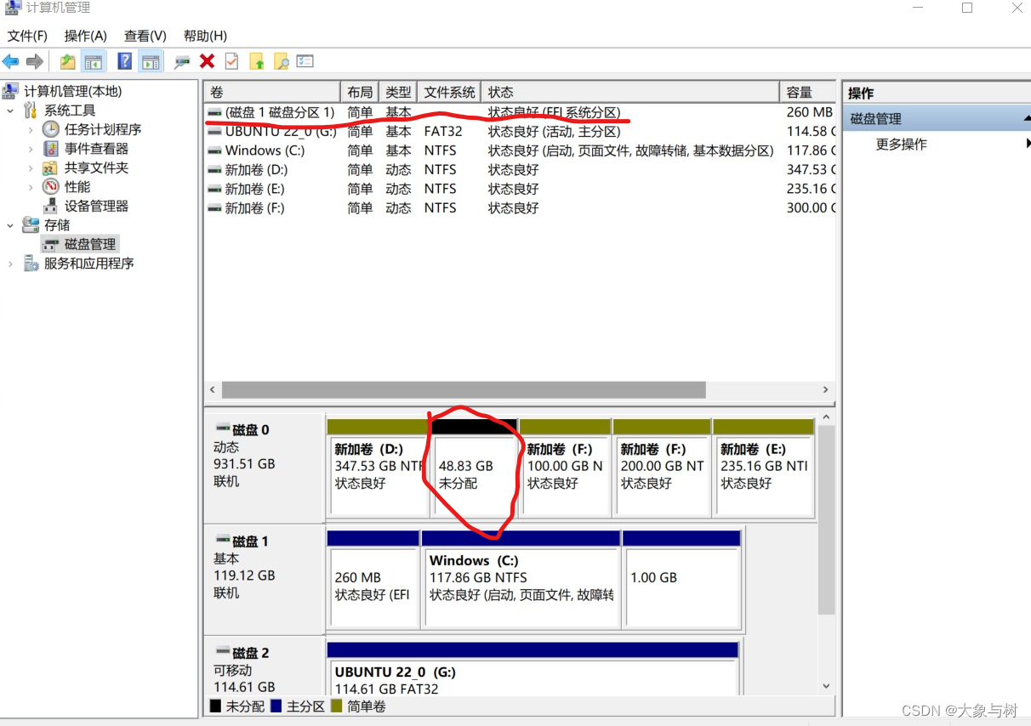Click the drive icon beside 新加卷 (D:) row

[215, 169]
